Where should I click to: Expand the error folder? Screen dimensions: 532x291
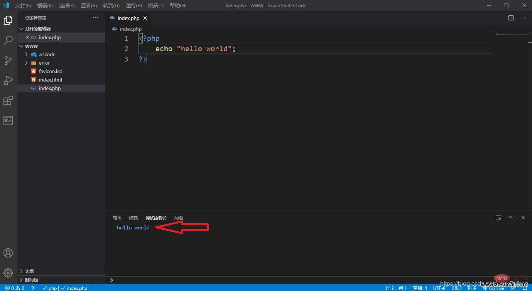pyautogui.click(x=26, y=63)
